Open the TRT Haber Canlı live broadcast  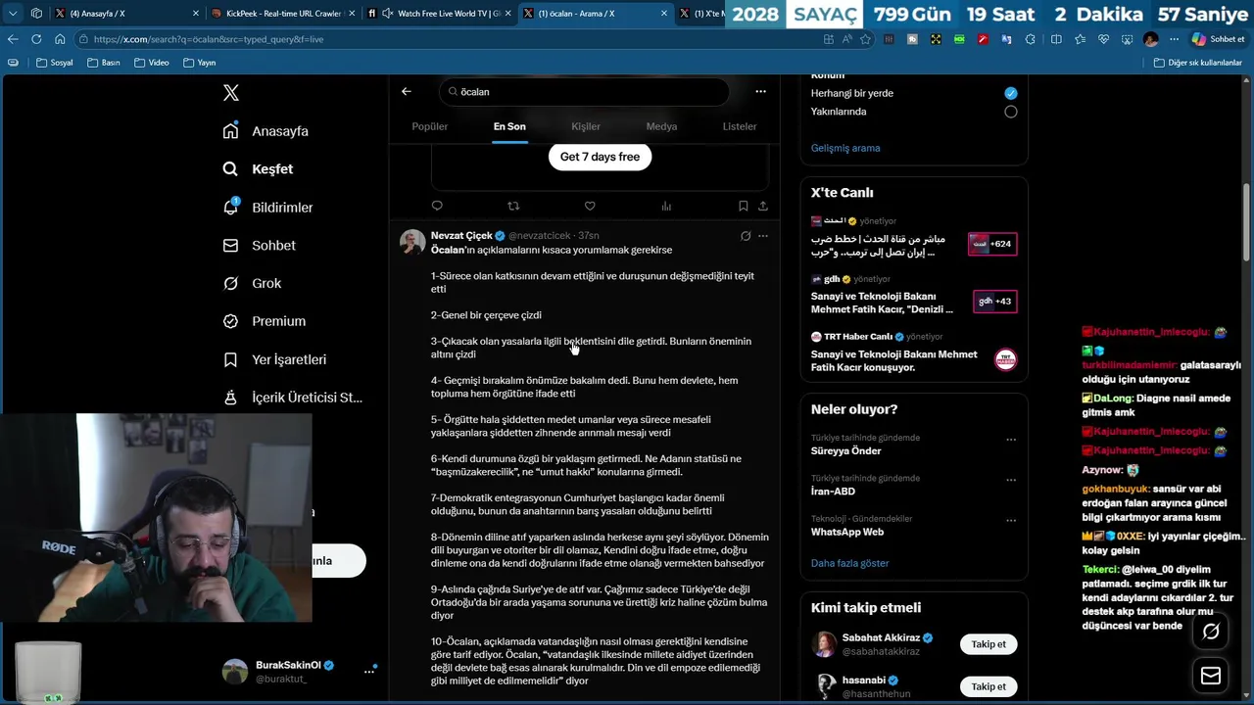[913, 352]
